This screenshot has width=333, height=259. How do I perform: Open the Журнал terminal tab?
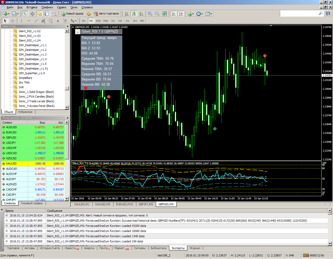click(195, 248)
